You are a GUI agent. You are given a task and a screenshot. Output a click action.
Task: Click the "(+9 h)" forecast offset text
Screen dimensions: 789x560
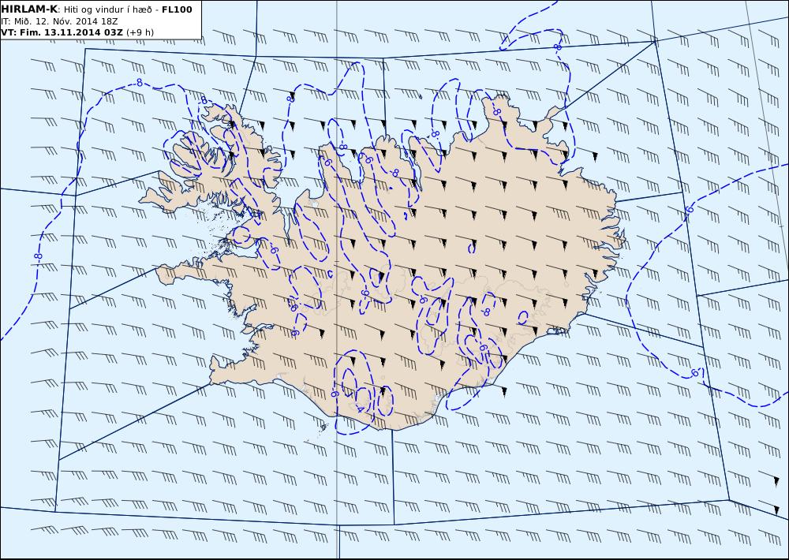(140, 32)
